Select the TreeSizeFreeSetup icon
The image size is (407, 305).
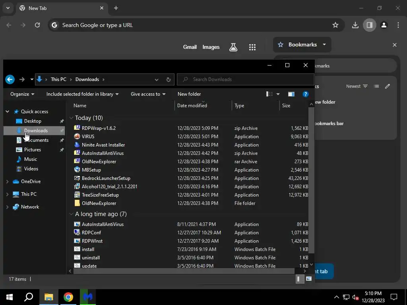[x=77, y=195]
